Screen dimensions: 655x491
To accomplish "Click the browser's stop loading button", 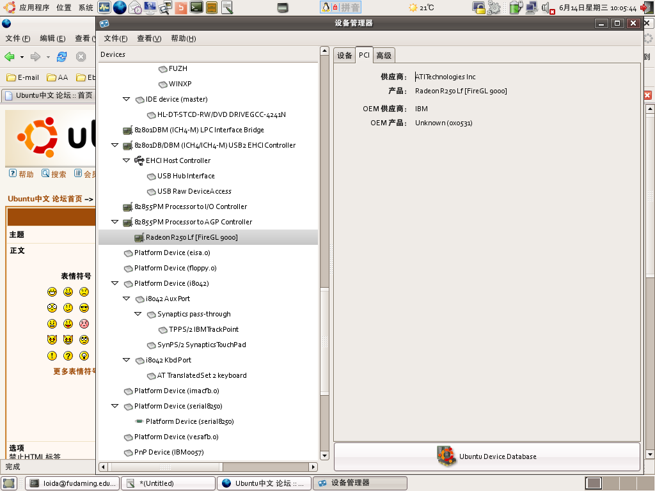I will (81, 56).
